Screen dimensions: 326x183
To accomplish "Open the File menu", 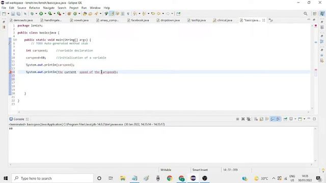I will (x=4, y=8).
